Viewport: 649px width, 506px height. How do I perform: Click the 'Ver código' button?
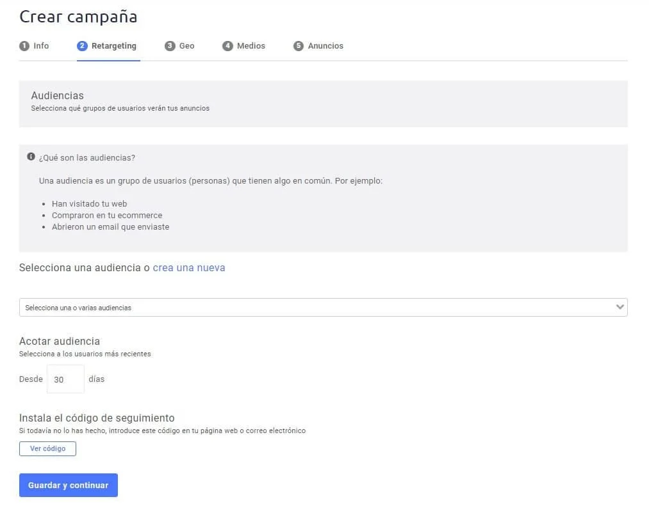pyautogui.click(x=47, y=448)
